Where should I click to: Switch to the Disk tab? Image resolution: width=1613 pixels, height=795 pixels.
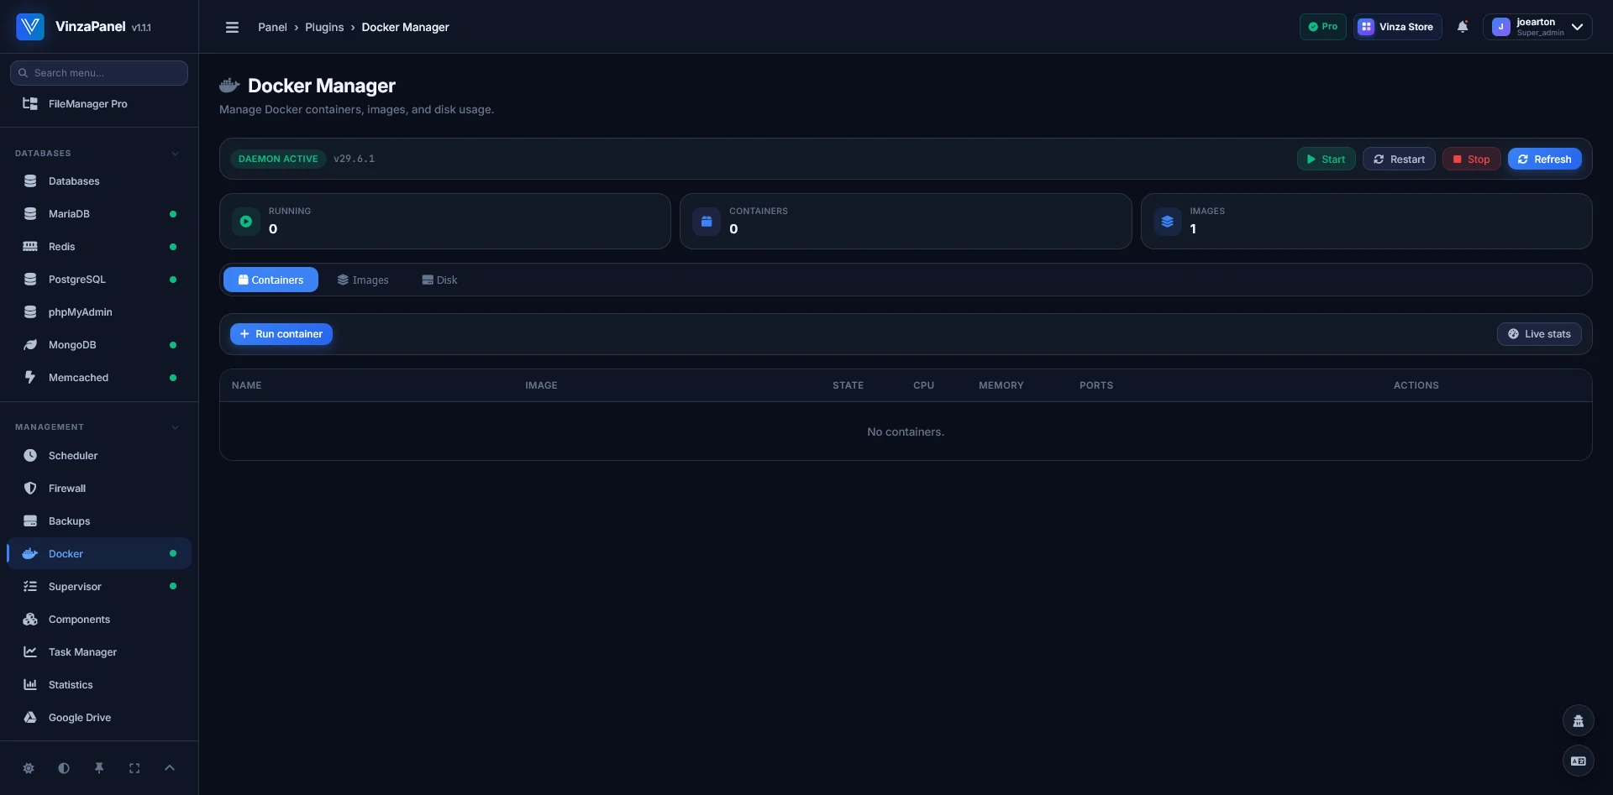[439, 280]
